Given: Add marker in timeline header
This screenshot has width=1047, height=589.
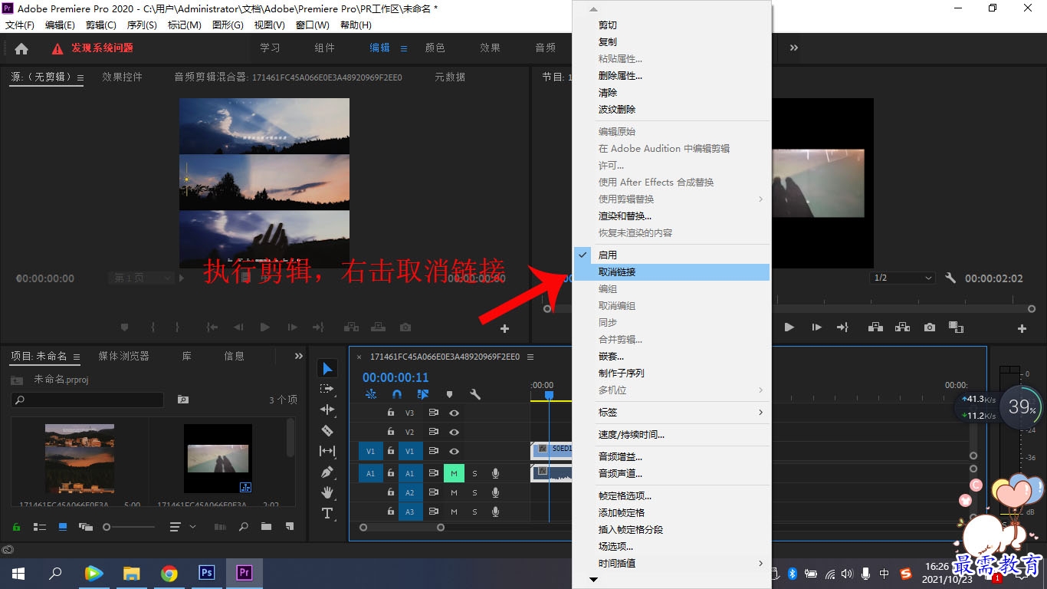Looking at the screenshot, I should [449, 394].
